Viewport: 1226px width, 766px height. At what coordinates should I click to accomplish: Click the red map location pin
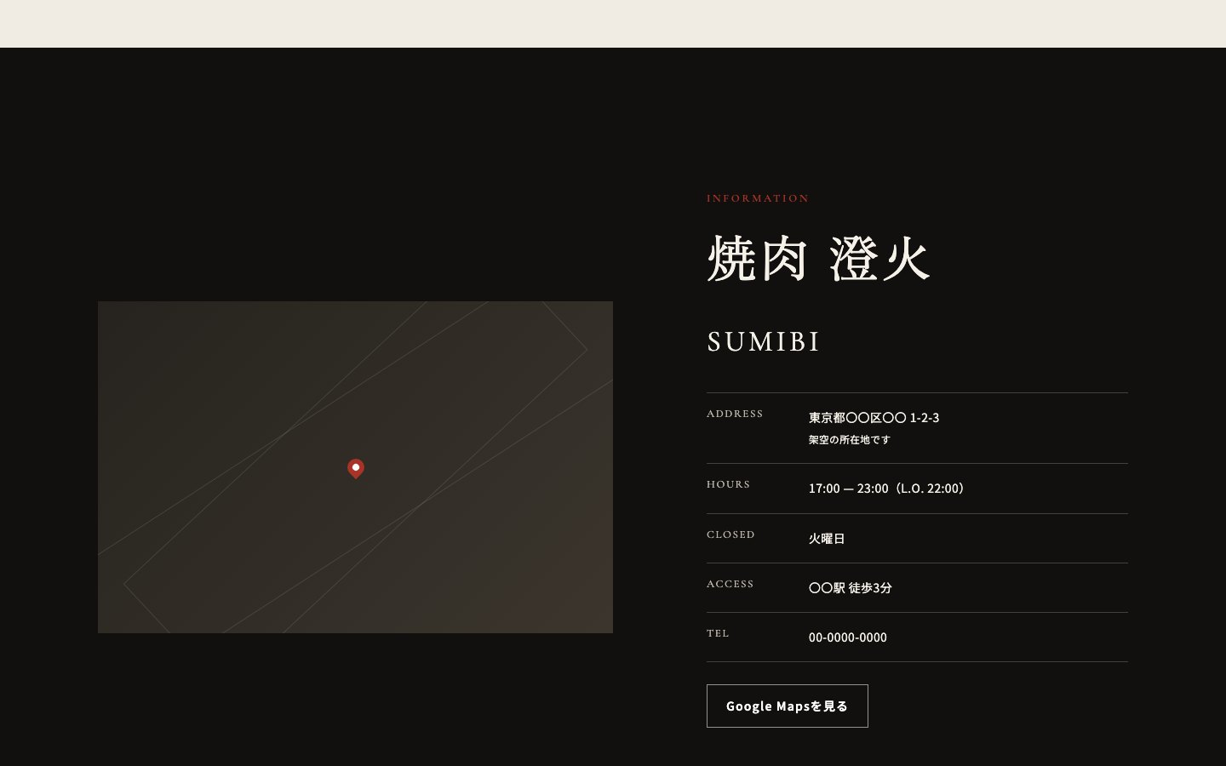tap(356, 468)
